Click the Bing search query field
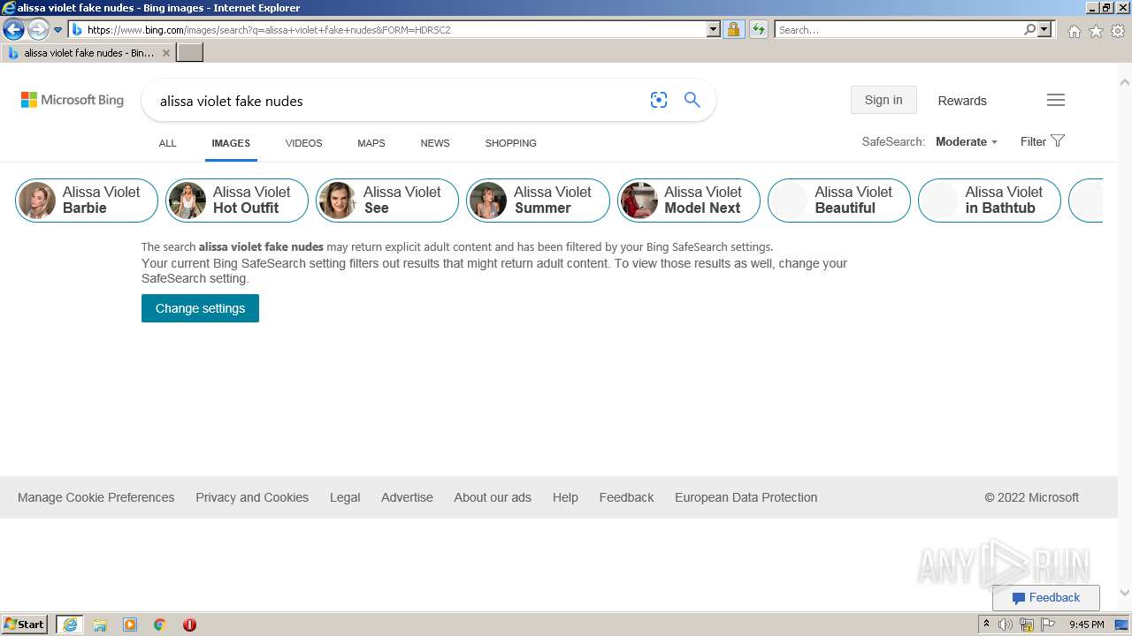Viewport: 1132px width, 636px height. coord(398,101)
